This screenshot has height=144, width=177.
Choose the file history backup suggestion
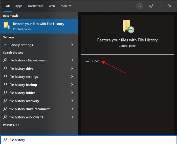point(23,85)
